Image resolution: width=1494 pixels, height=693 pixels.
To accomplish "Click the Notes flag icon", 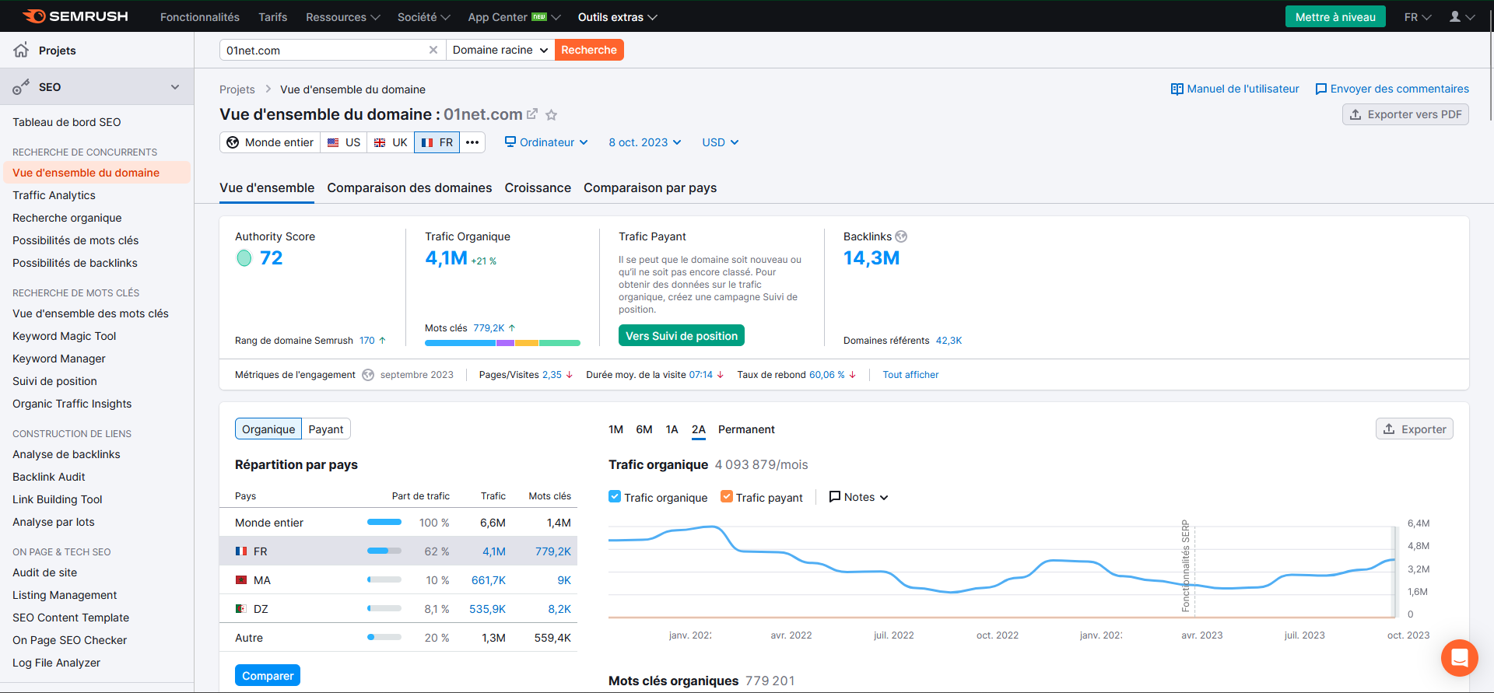I will [x=835, y=497].
